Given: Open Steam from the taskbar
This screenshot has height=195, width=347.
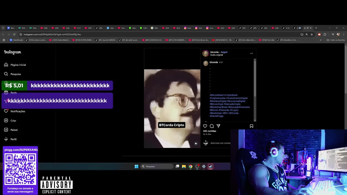Looking at the screenshot, I should [x=210, y=166].
